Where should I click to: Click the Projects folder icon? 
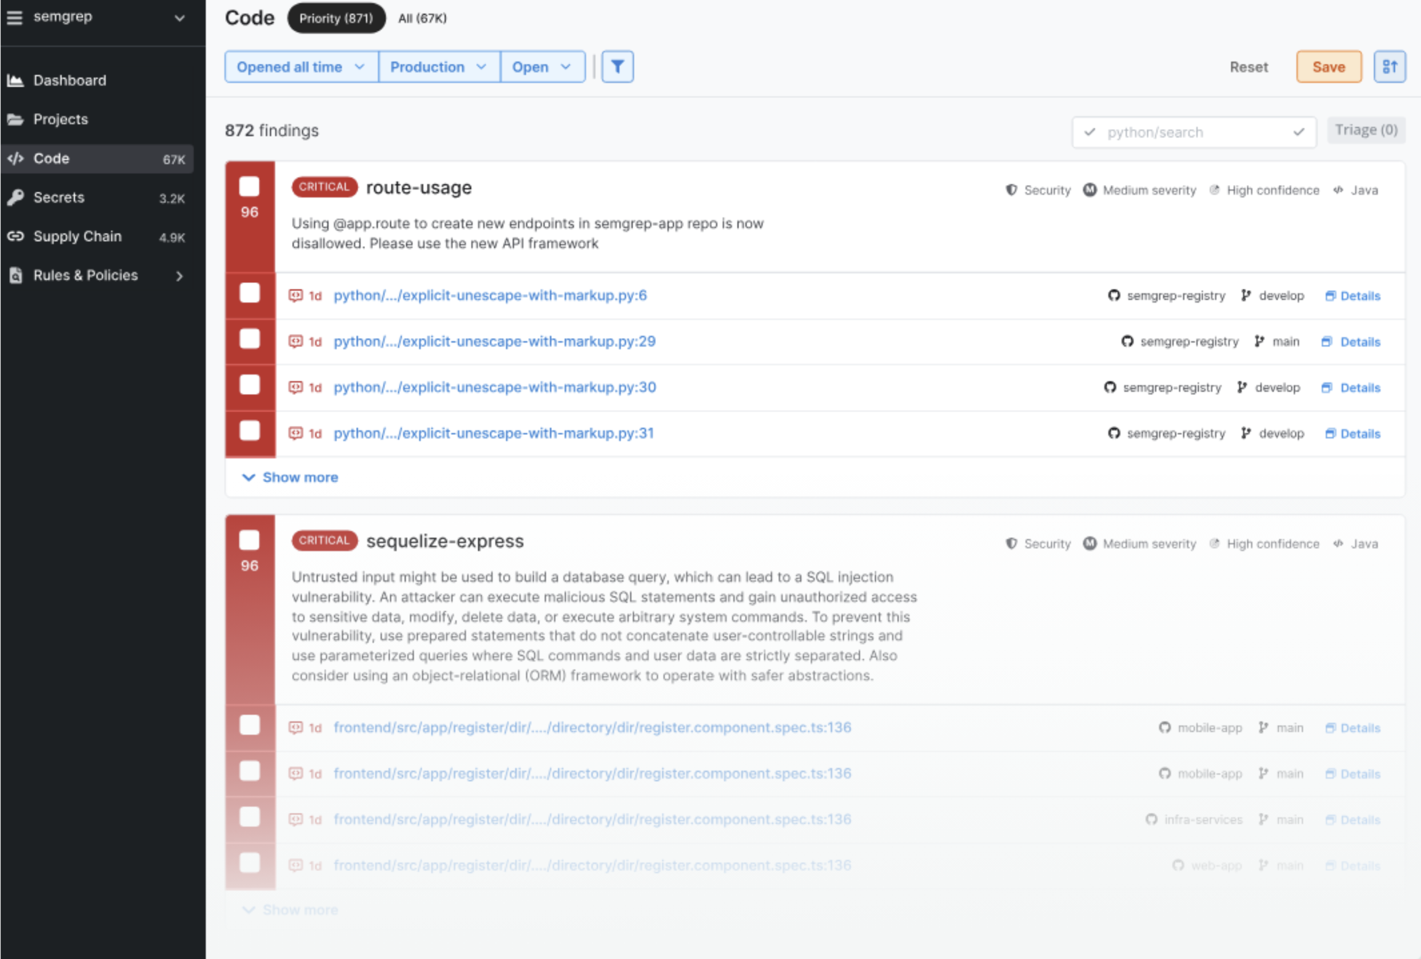click(x=15, y=120)
